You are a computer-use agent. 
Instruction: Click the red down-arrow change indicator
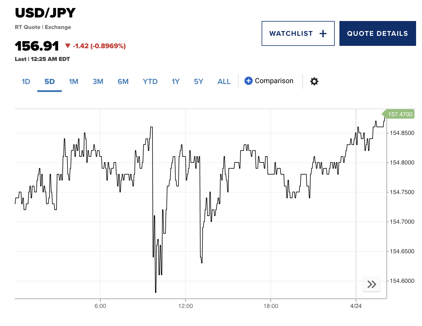tap(68, 46)
